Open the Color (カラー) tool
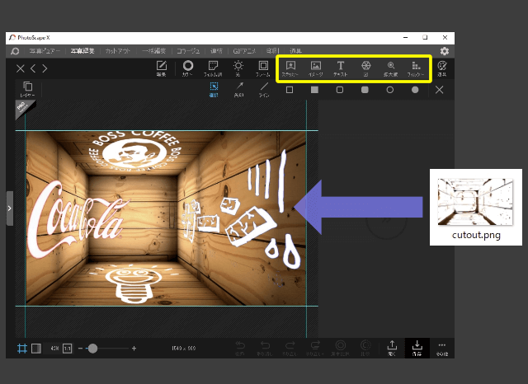Image resolution: width=528 pixels, height=384 pixels. [188, 68]
